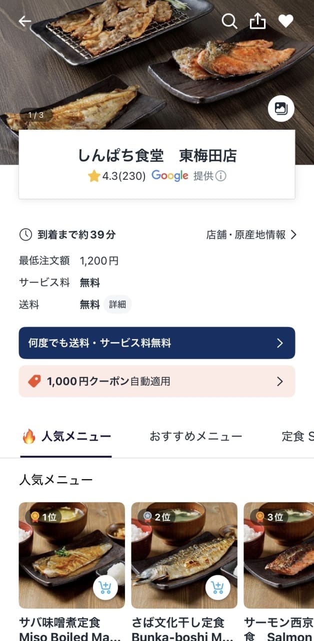Open the photo gallery icon

click(281, 108)
